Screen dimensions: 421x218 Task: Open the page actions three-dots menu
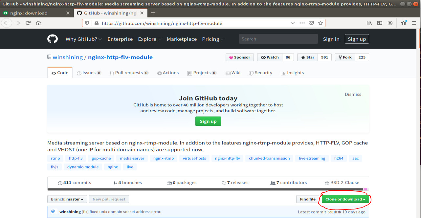[302, 23]
